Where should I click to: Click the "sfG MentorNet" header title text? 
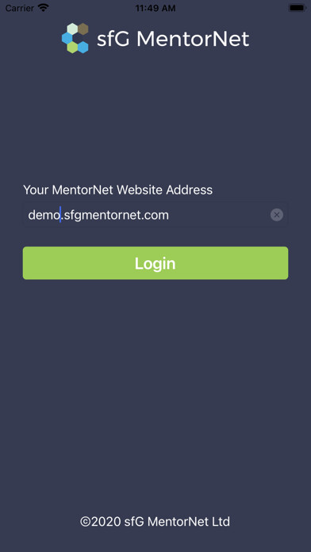tap(173, 39)
